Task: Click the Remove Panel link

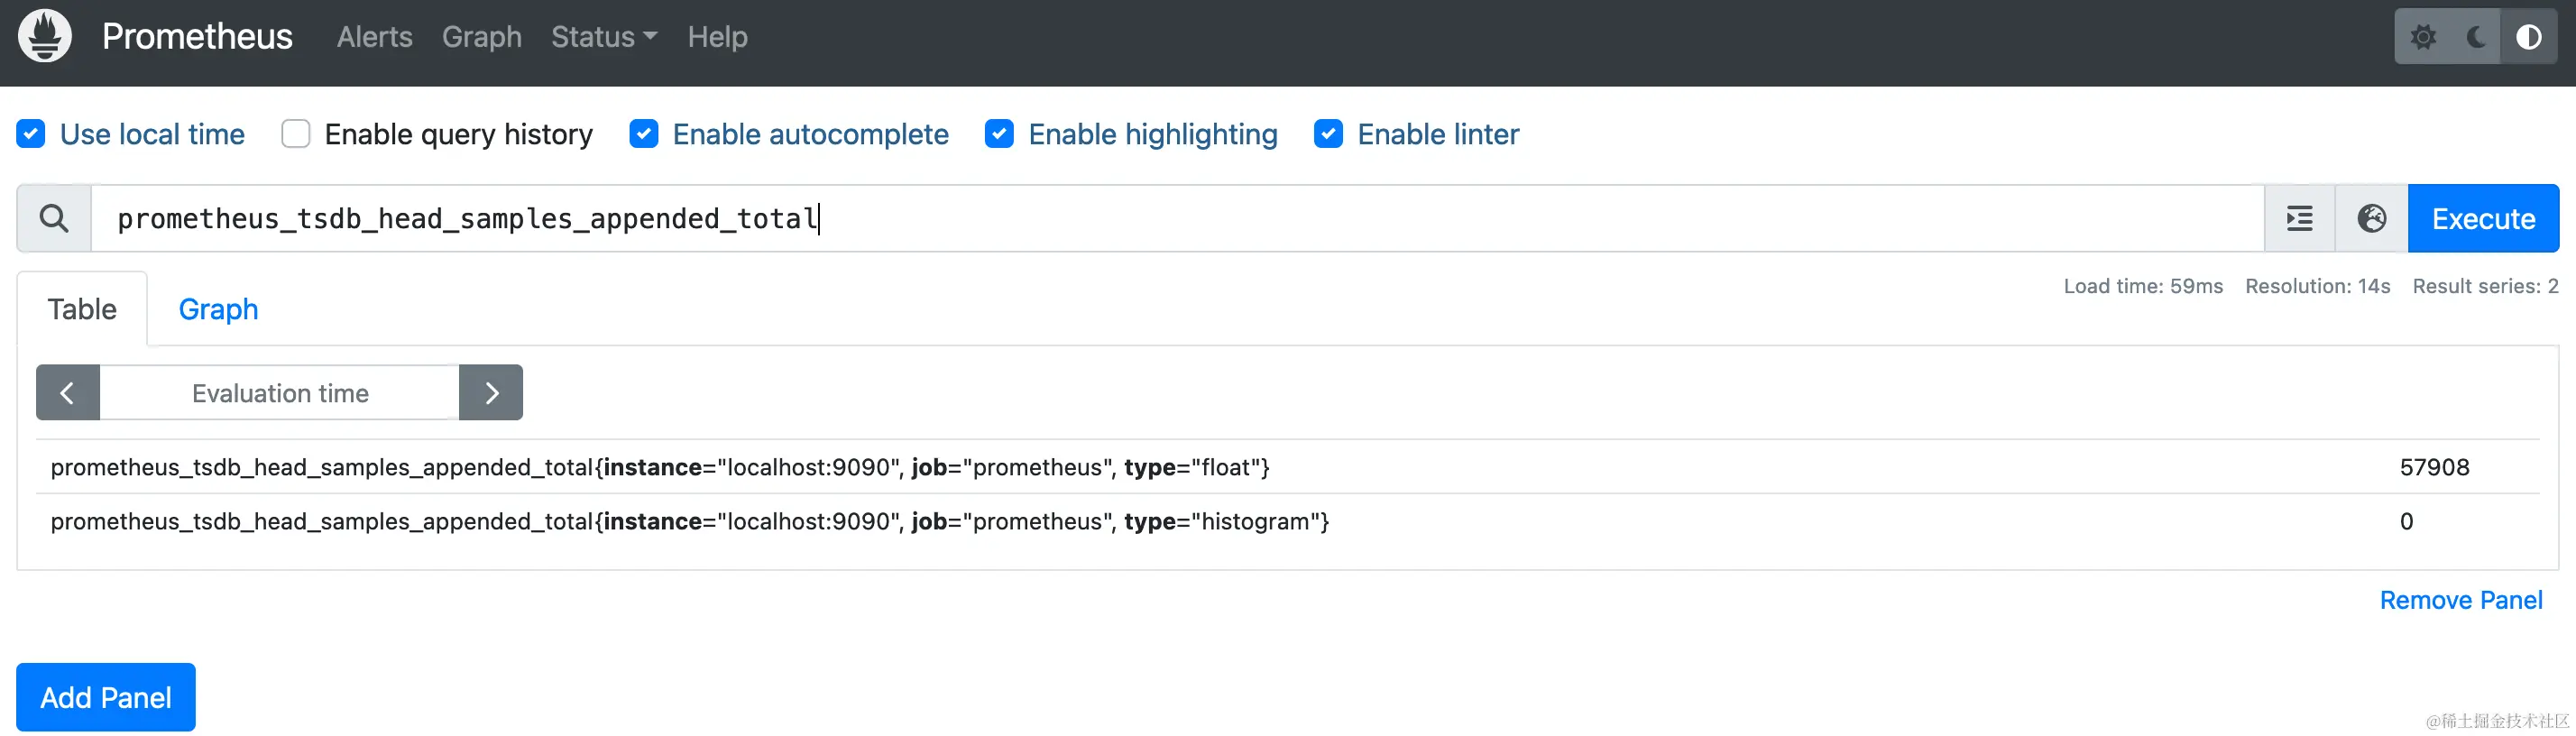Action: tap(2460, 600)
